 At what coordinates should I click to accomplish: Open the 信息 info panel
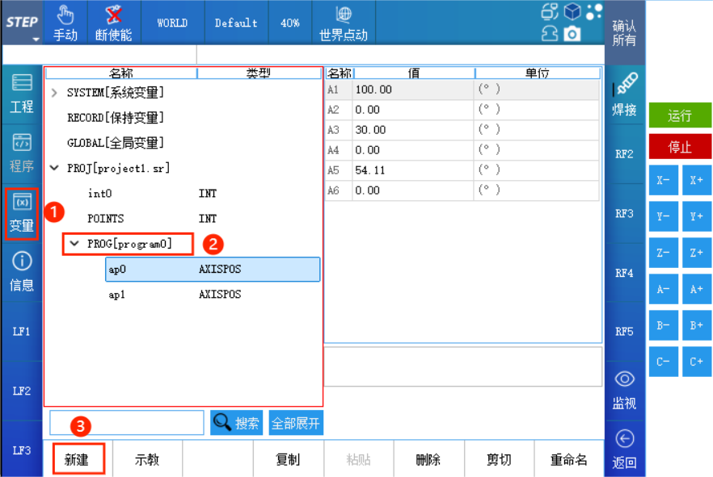tap(22, 271)
